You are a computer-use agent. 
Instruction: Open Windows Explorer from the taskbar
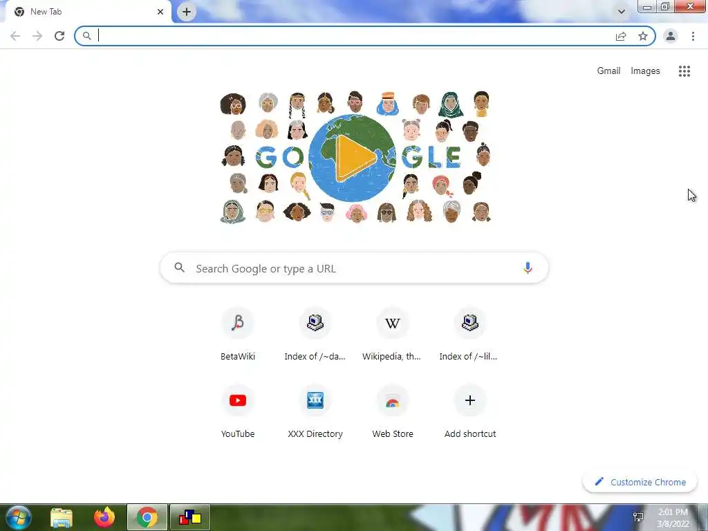[62, 517]
